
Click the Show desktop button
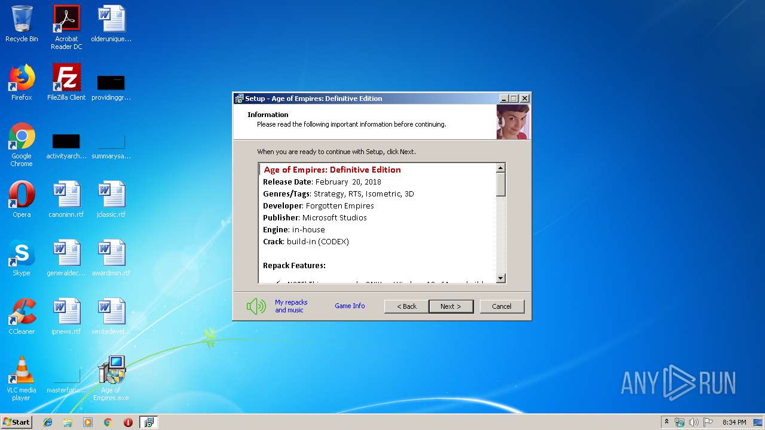[758, 422]
